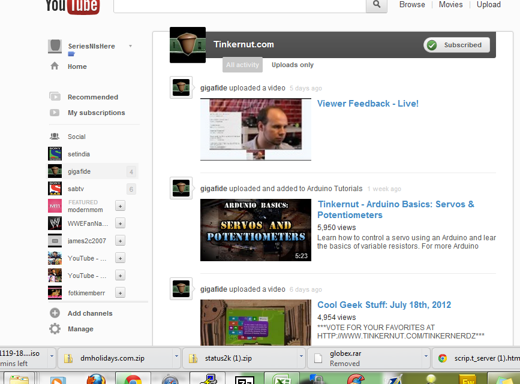520x384 pixels.
Task: Select sabtv in the subscriptions list
Action: tap(76, 189)
